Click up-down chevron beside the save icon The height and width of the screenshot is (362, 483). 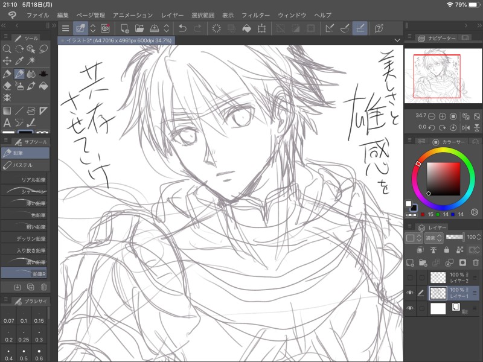click(x=167, y=28)
